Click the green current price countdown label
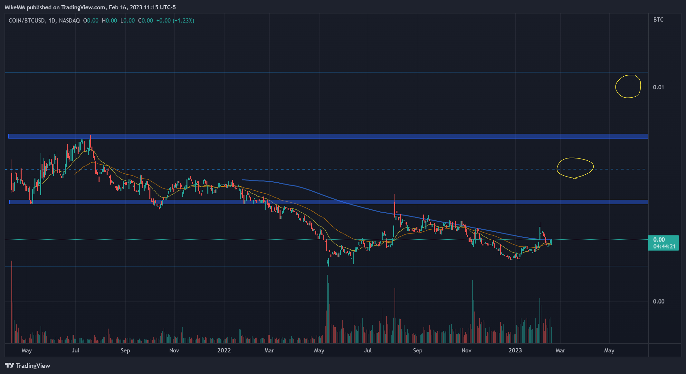This screenshot has width=686, height=374. click(x=664, y=243)
